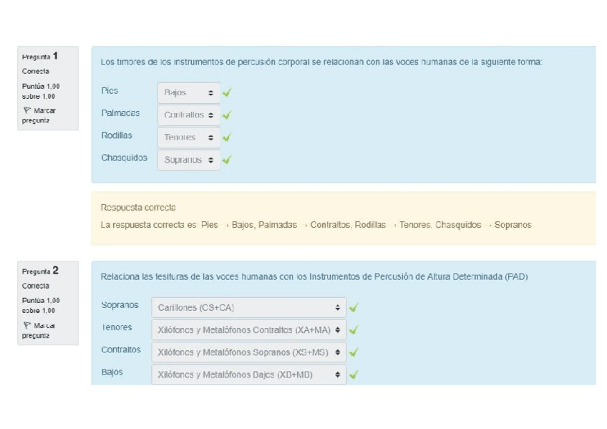Click the checkmark beside the Contraltos row

pyautogui.click(x=354, y=352)
